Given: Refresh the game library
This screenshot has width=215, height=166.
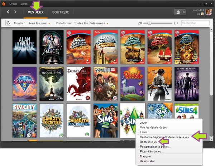Looking at the screenshot, I should (x=8, y=23).
